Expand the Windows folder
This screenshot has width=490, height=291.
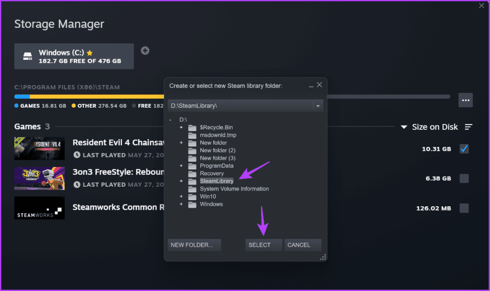point(181,204)
